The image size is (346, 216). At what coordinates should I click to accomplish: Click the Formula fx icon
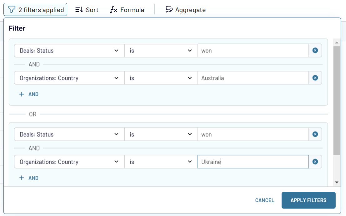[113, 9]
